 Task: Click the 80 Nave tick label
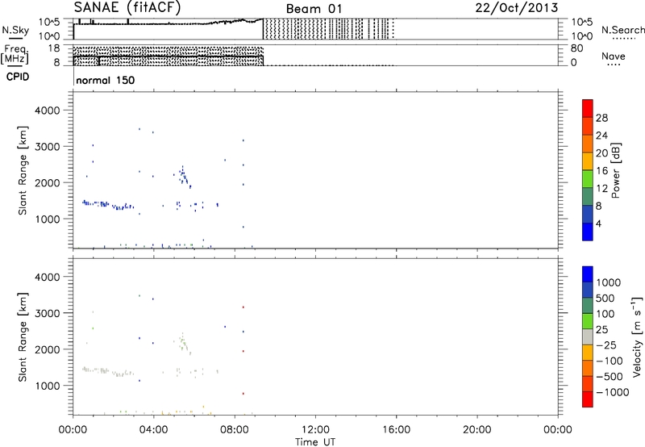click(576, 48)
